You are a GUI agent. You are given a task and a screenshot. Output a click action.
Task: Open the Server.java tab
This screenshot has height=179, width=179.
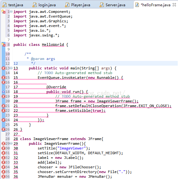[x=113, y=5]
